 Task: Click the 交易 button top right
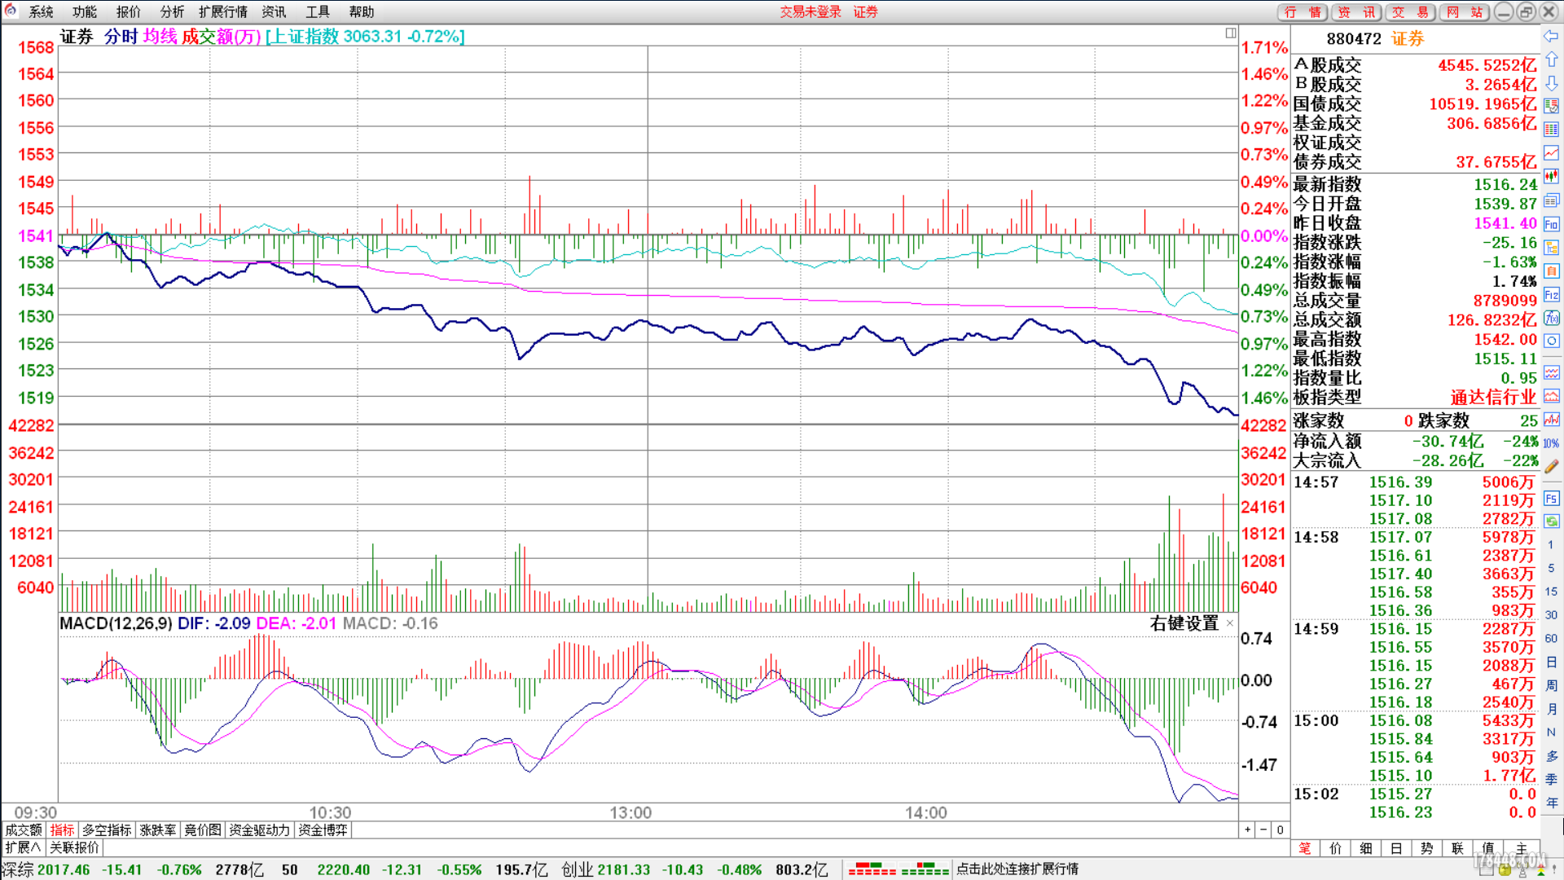[x=1410, y=11]
